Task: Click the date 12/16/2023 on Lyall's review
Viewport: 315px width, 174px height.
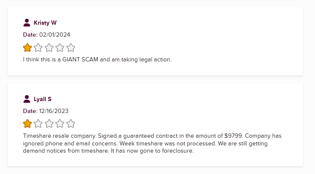Action: (x=54, y=111)
